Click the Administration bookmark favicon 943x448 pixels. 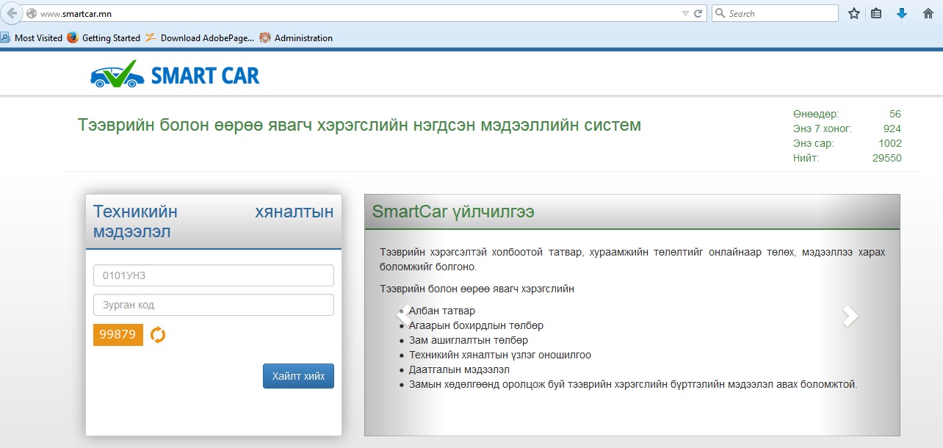tap(265, 38)
